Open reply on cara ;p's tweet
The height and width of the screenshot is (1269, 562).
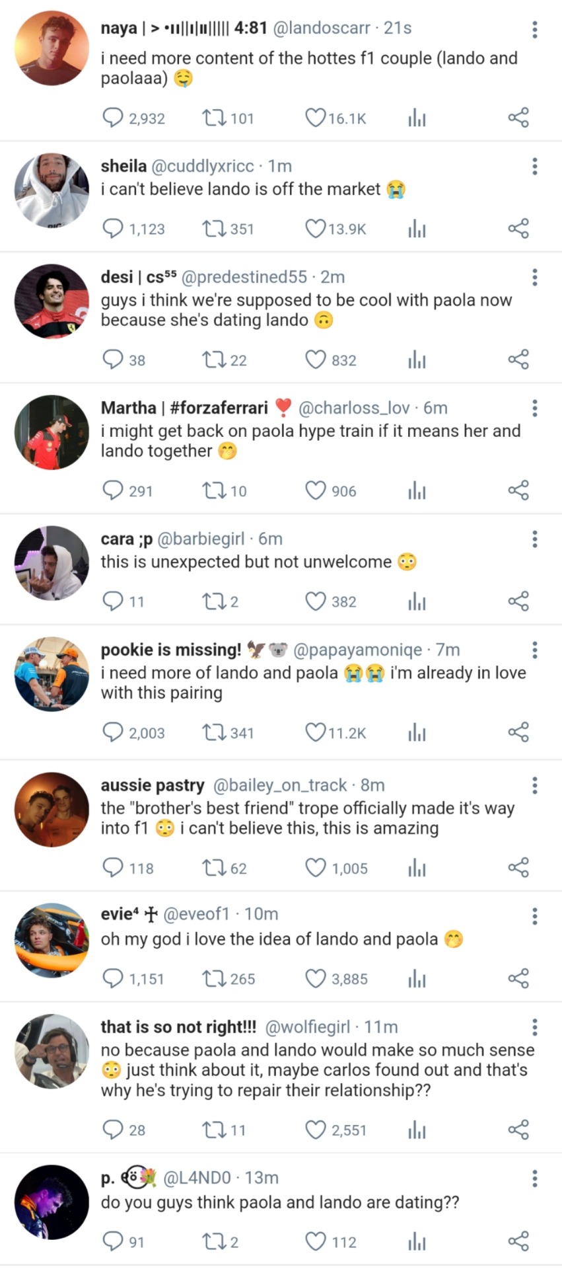pos(113,601)
